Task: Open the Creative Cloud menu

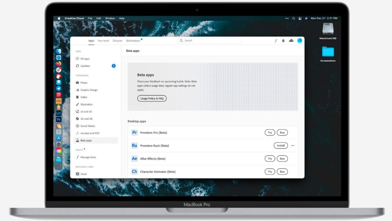Action: (74, 18)
